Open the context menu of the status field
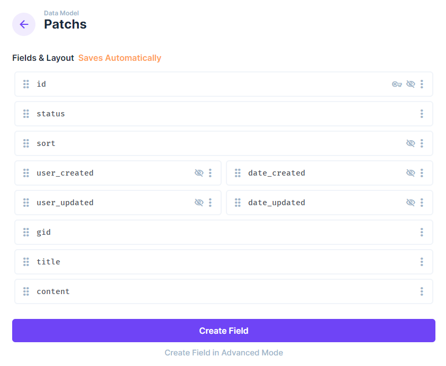This screenshot has height=366, width=446. point(422,114)
